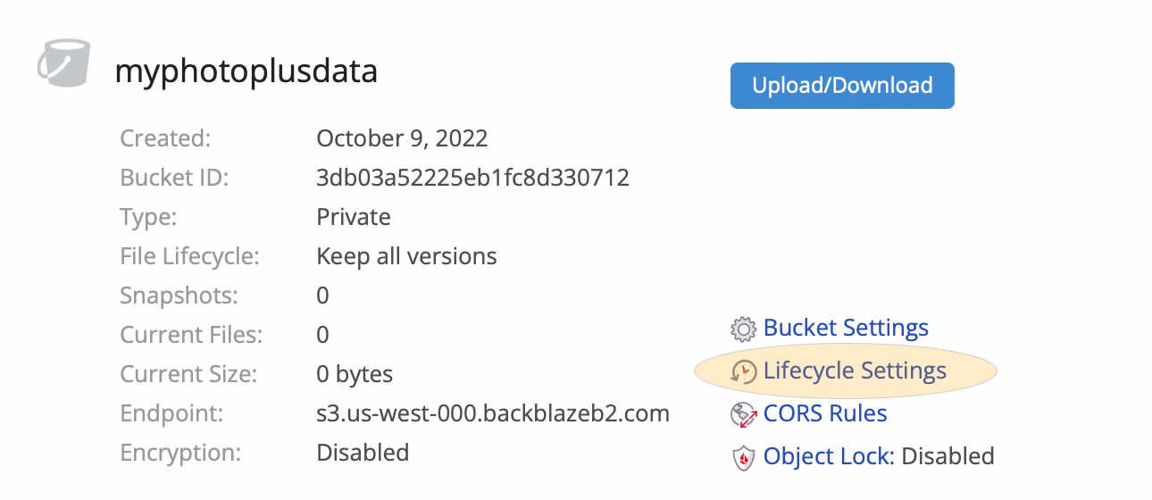Click the bucket icon beside myphotoplusdata

[x=62, y=63]
